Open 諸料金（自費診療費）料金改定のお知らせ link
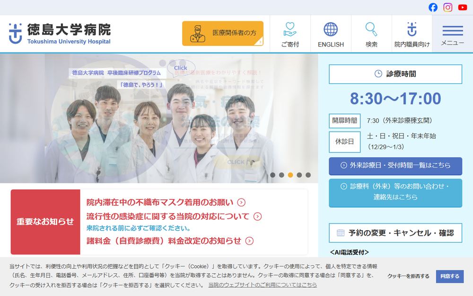The image size is (473, 296). click(x=164, y=241)
